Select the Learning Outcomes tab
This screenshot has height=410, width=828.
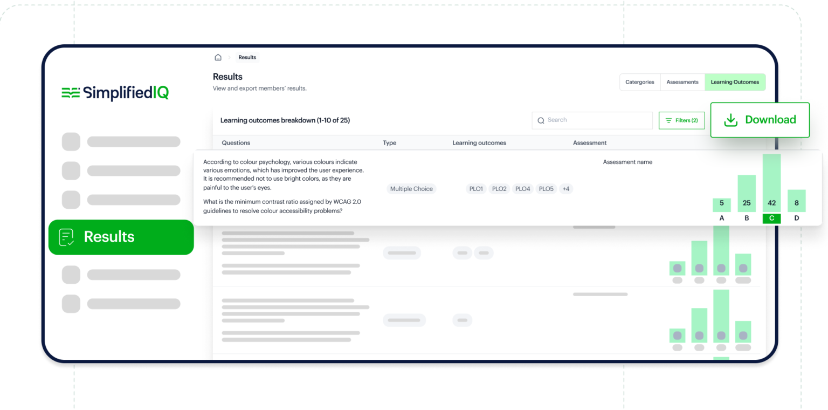[734, 82]
